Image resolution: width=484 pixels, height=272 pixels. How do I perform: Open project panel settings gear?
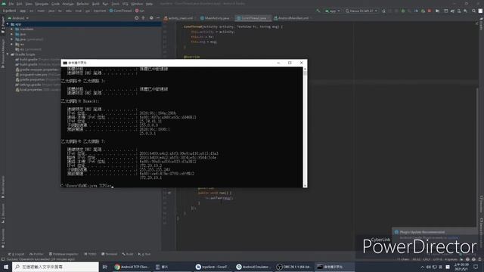click(151, 18)
